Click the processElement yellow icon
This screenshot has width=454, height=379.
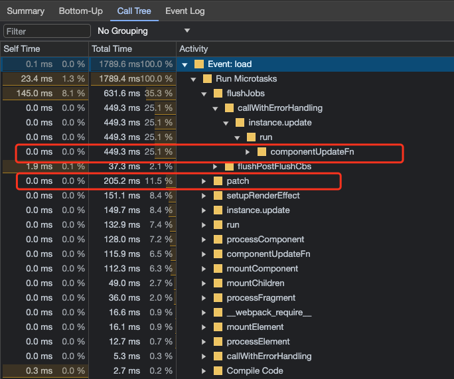(x=218, y=341)
